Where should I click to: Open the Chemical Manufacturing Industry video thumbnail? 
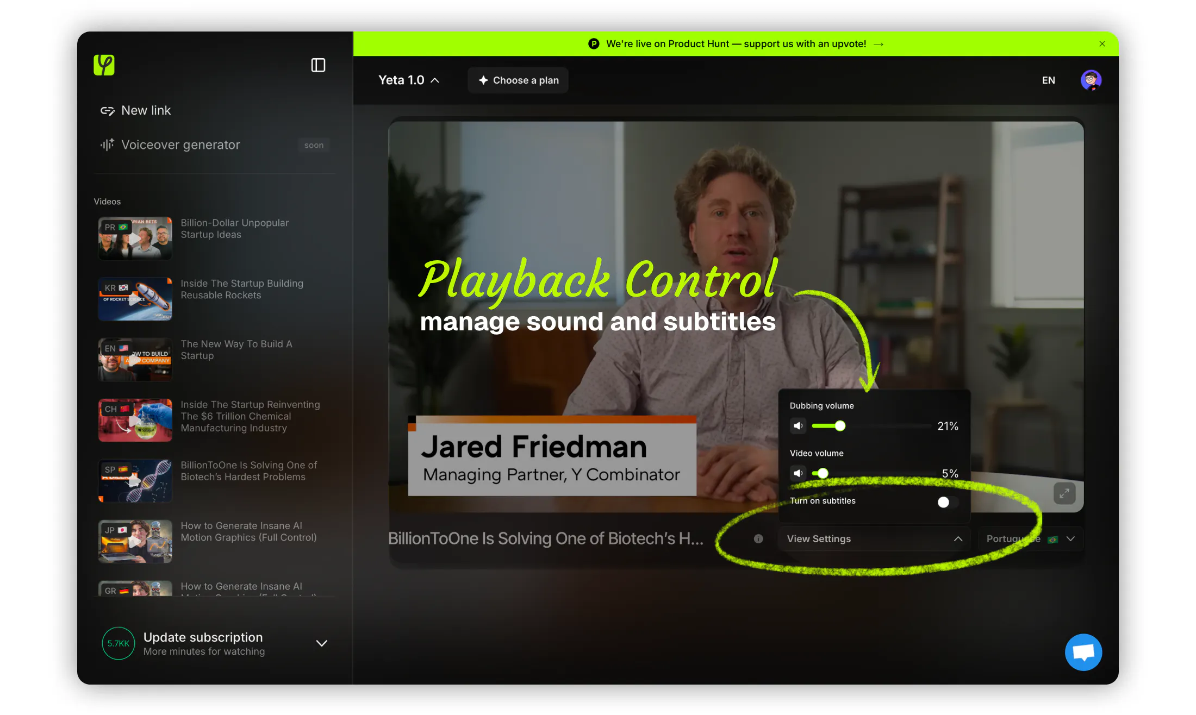(135, 420)
